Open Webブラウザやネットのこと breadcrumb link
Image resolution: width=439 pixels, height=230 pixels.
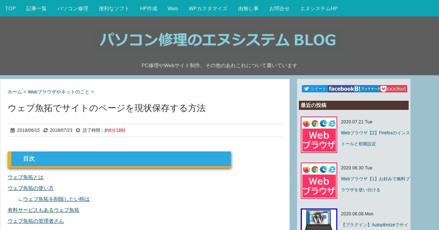point(59,92)
